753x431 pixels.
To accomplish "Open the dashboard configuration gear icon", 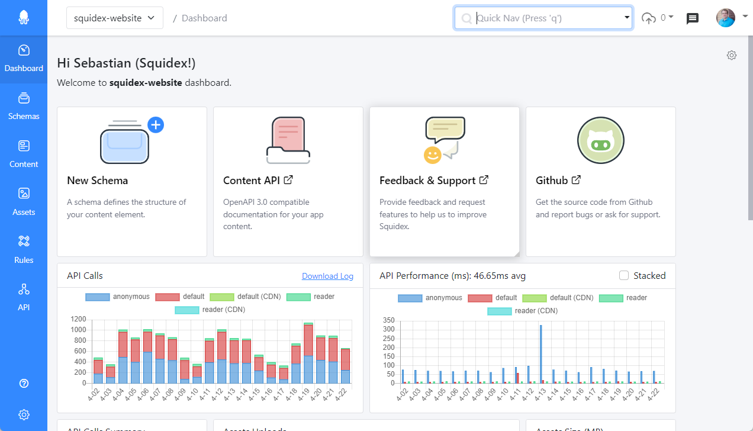I will click(x=732, y=55).
